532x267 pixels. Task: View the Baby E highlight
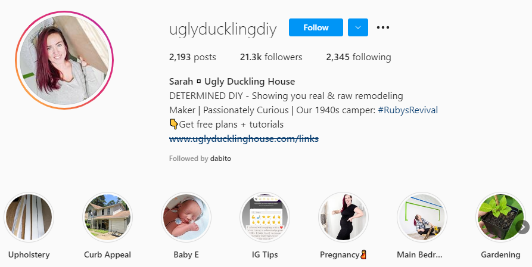[186, 217]
